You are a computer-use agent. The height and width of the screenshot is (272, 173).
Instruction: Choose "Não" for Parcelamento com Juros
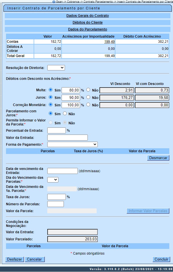click(65, 113)
